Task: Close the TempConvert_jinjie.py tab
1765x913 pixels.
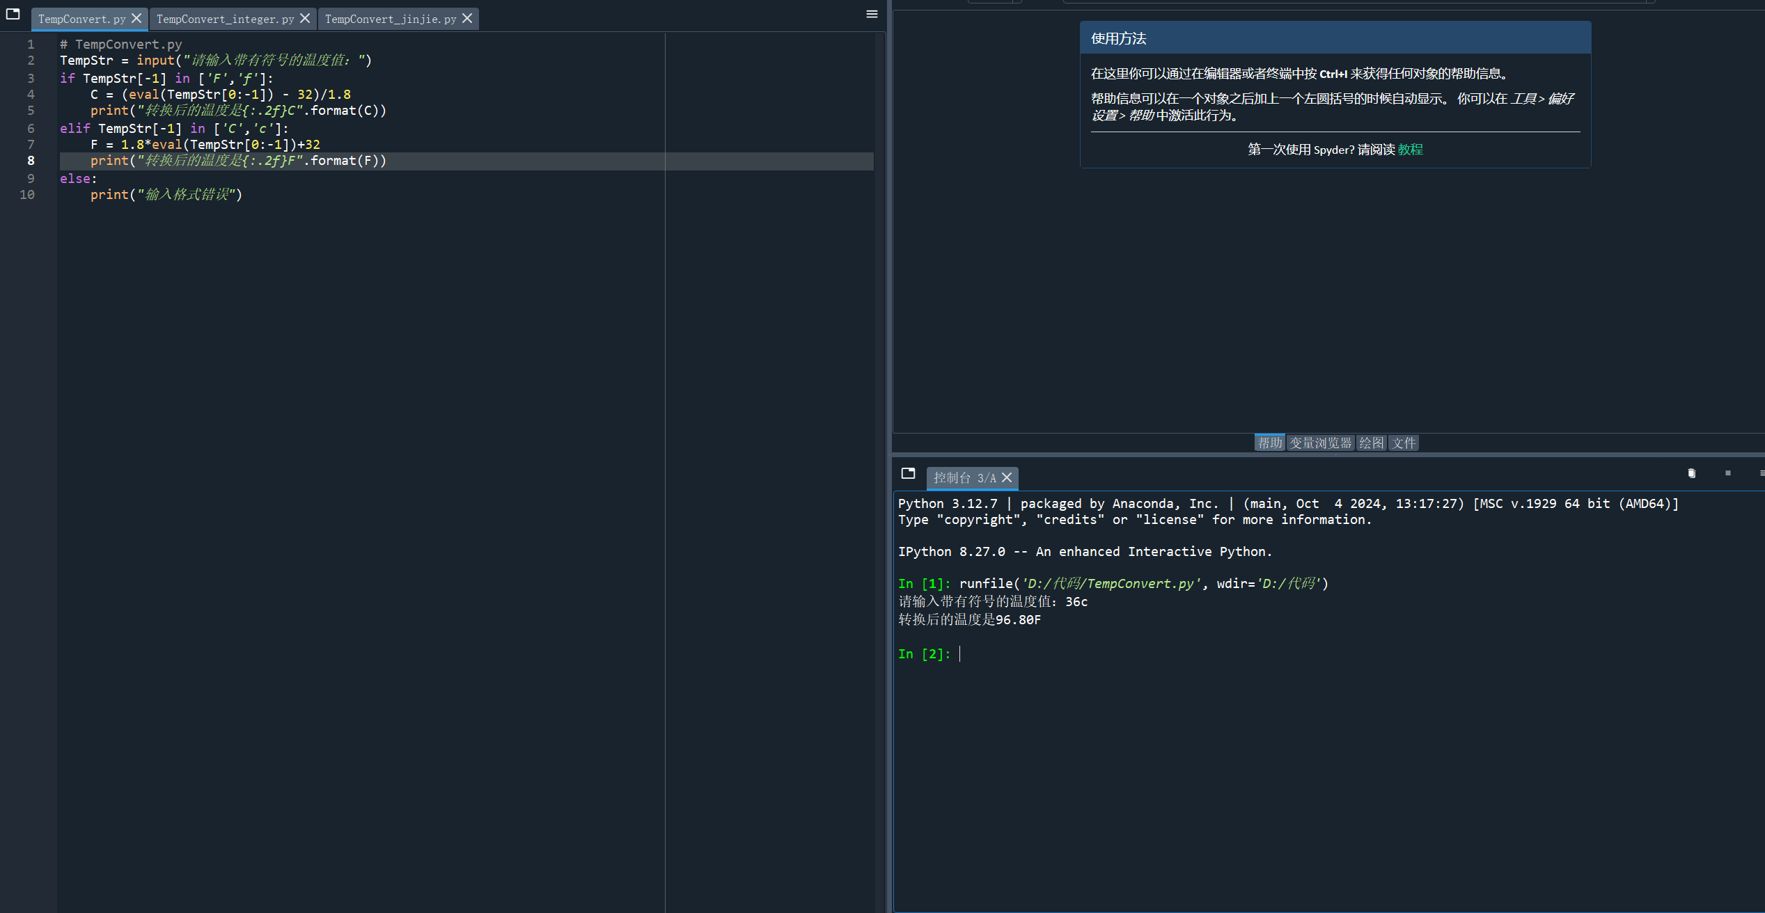Action: pos(467,19)
